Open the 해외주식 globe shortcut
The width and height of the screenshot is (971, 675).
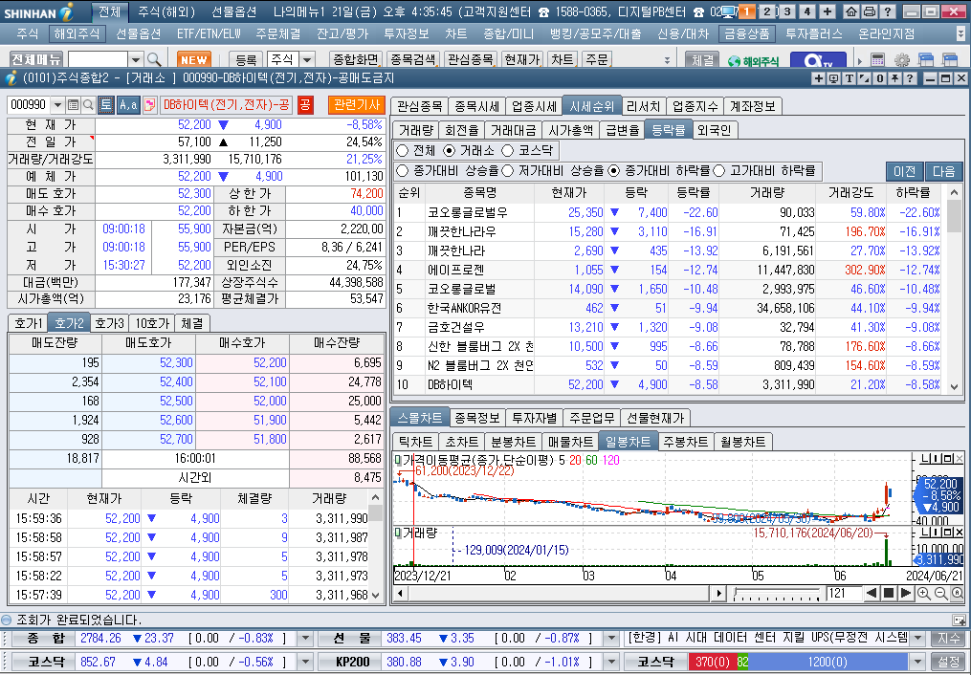(x=753, y=60)
